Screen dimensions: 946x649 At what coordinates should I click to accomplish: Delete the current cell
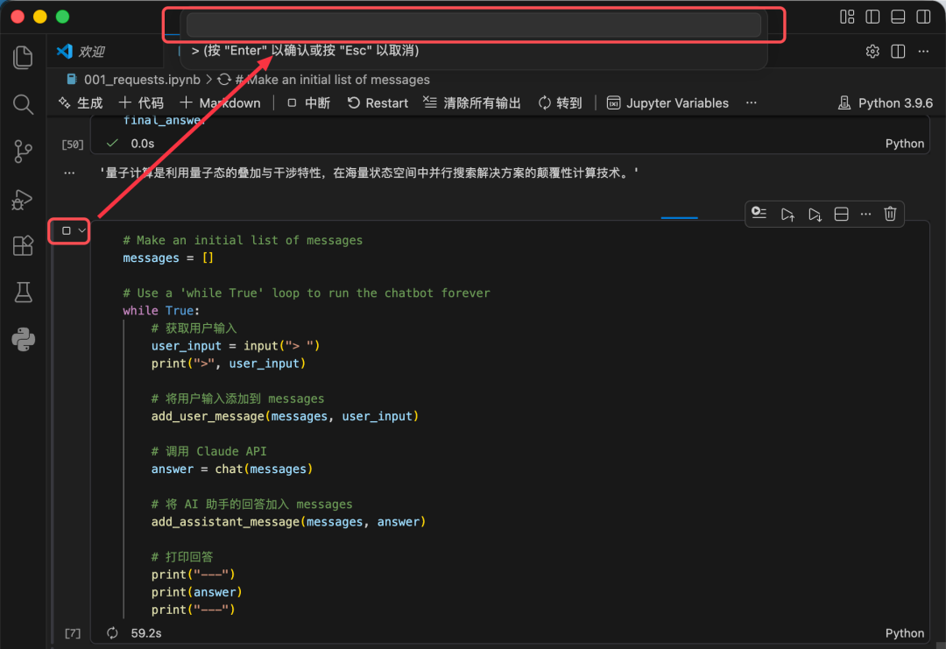(x=890, y=214)
